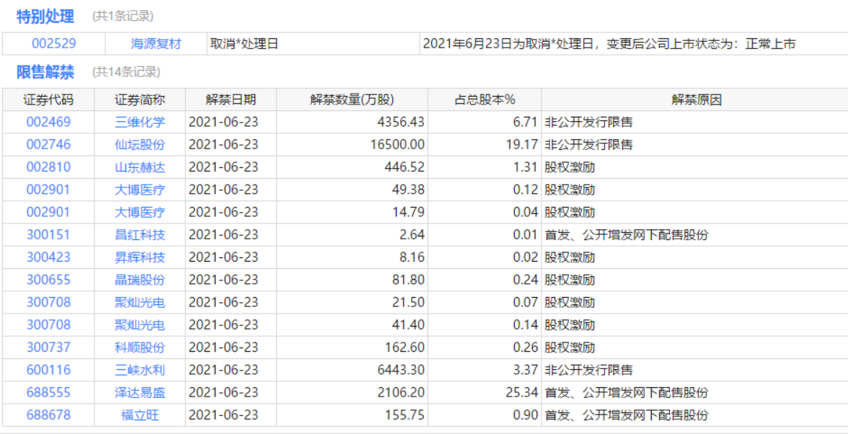Viewport: 848px width, 434px height.
Task: Open 山东赫达 stock link
Action: (x=140, y=167)
